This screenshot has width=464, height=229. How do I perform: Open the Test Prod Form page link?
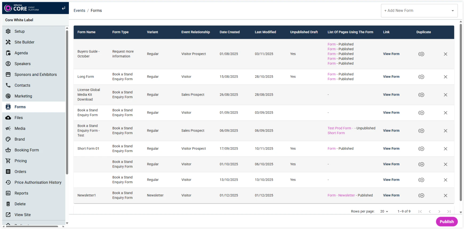pyautogui.click(x=339, y=128)
